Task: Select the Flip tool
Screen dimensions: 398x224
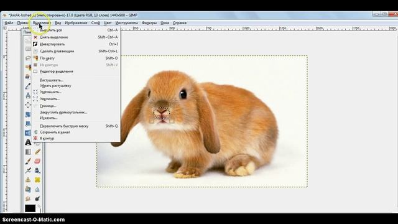Action: (x=28, y=133)
